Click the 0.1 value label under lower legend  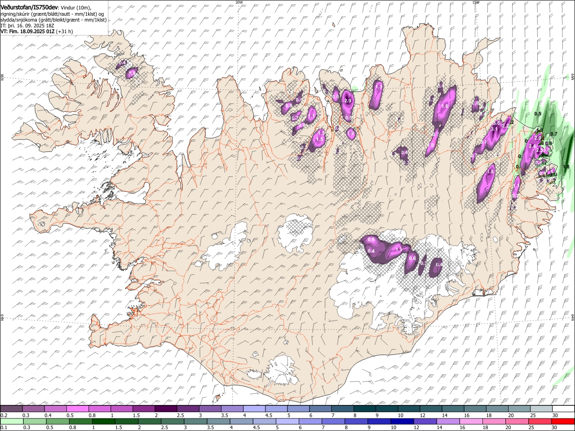point(4,427)
